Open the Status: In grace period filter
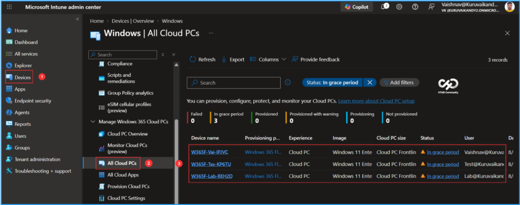This screenshot has width=520, height=205. point(332,83)
